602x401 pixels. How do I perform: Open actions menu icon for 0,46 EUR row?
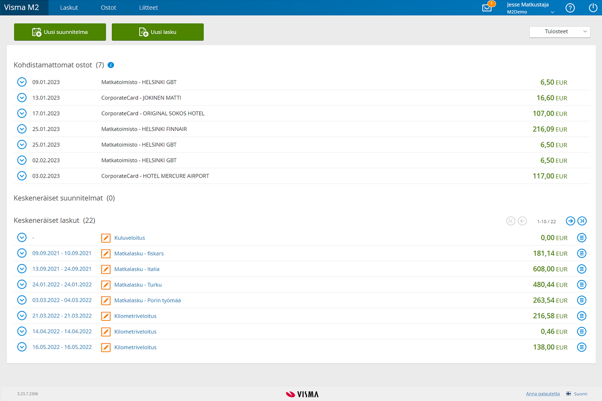click(x=582, y=332)
